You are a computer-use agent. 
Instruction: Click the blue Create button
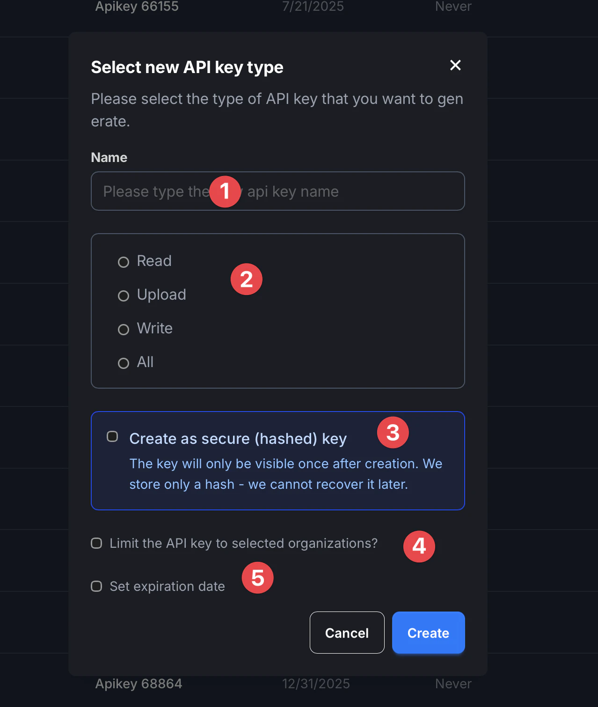[x=428, y=633]
